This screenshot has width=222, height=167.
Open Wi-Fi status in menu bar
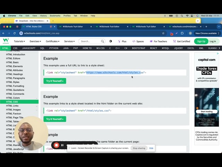click(x=187, y=16)
